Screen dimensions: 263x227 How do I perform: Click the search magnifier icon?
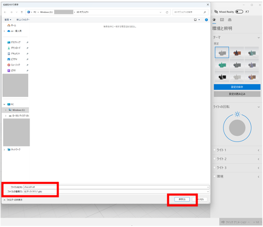point(205,12)
